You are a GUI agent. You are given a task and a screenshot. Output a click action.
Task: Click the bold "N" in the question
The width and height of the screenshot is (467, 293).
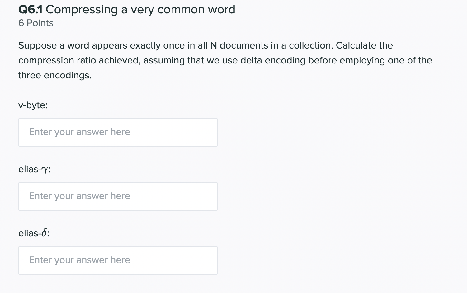[x=213, y=45]
